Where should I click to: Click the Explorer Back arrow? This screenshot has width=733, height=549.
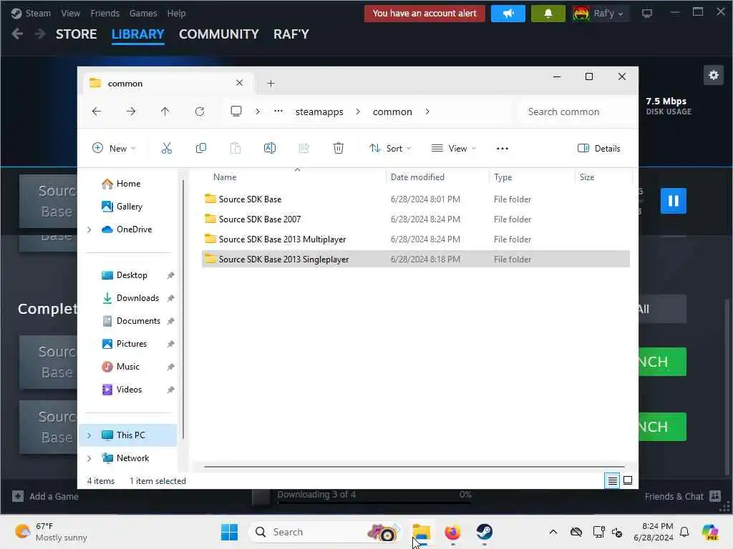(97, 112)
